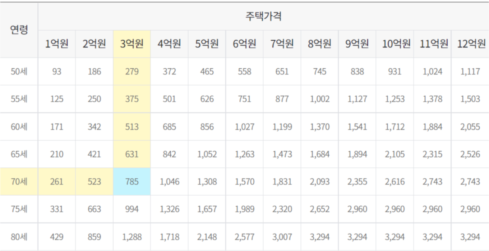Pick the 1,117 cell in 50세 row
Image resolution: width=489 pixels, height=251 pixels.
(x=470, y=72)
